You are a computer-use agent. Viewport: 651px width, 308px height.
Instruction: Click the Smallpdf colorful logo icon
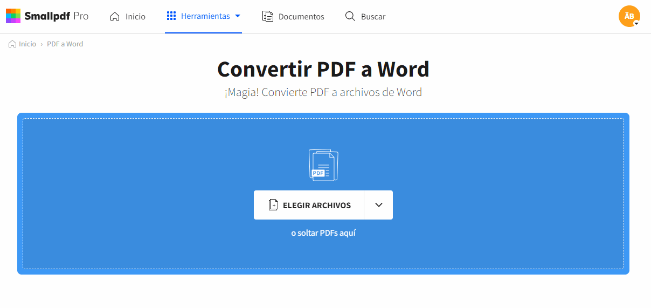tap(13, 16)
